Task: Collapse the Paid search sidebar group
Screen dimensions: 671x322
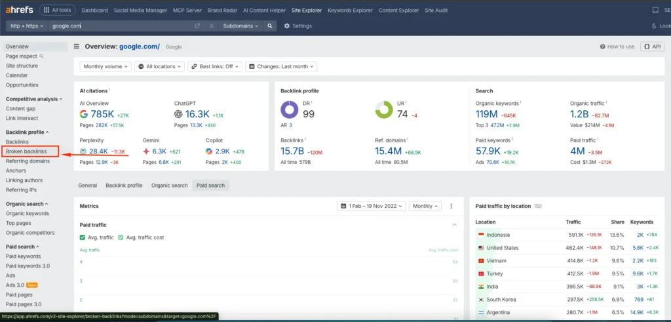Action: 23,247
